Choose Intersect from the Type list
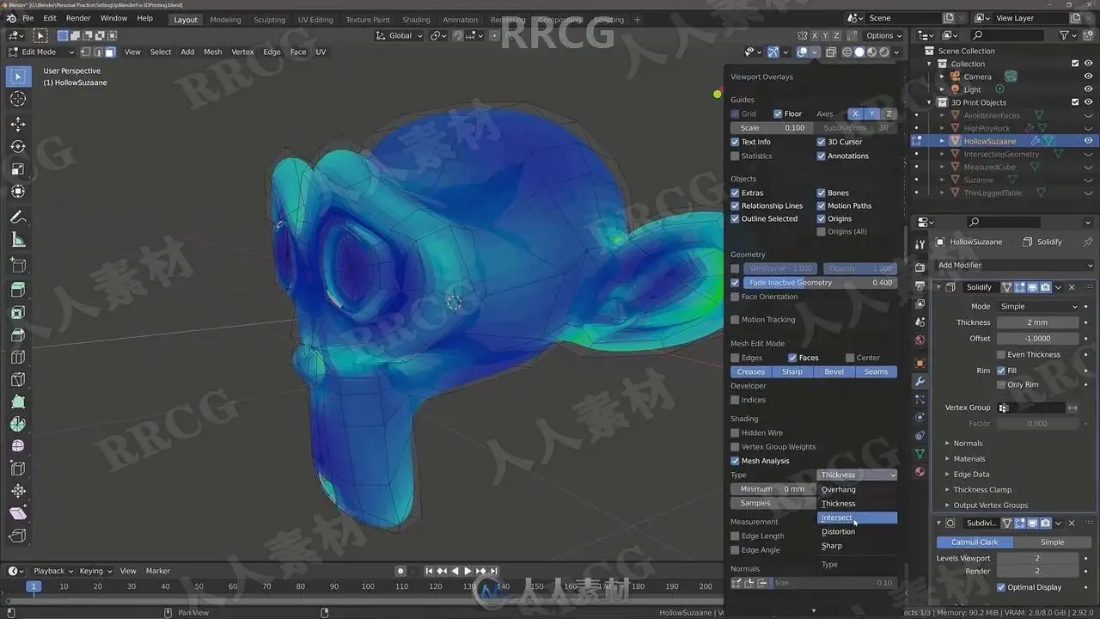 pos(857,518)
